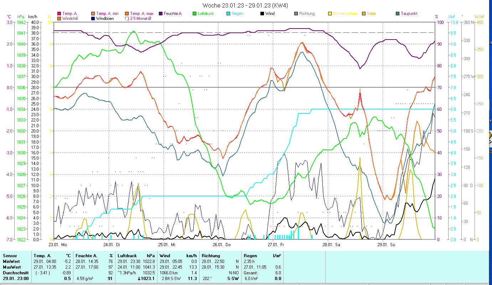Select the '2 Bft S-SW' wind strength text
This screenshot has height=285, width=492.
[x=171, y=279]
